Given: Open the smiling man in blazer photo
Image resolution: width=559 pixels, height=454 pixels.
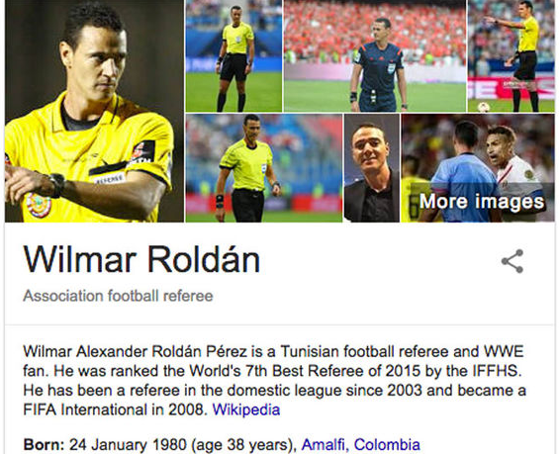Looking at the screenshot, I should point(371,168).
